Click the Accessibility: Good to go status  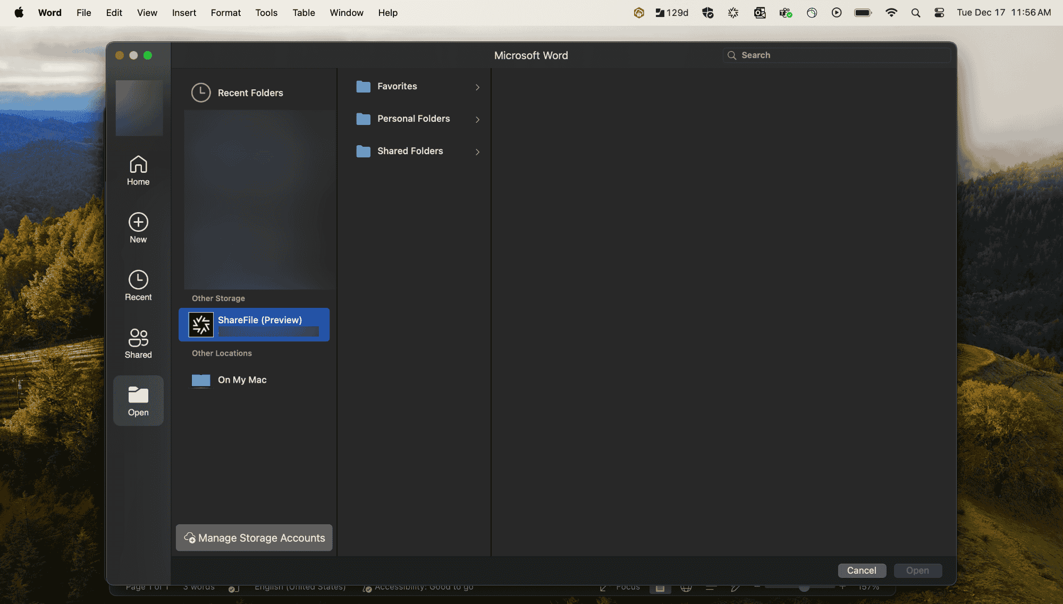click(x=418, y=588)
